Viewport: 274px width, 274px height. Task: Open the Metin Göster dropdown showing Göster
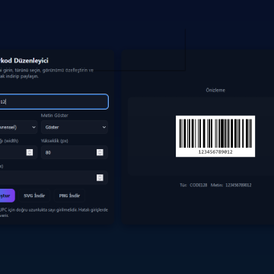(75, 127)
